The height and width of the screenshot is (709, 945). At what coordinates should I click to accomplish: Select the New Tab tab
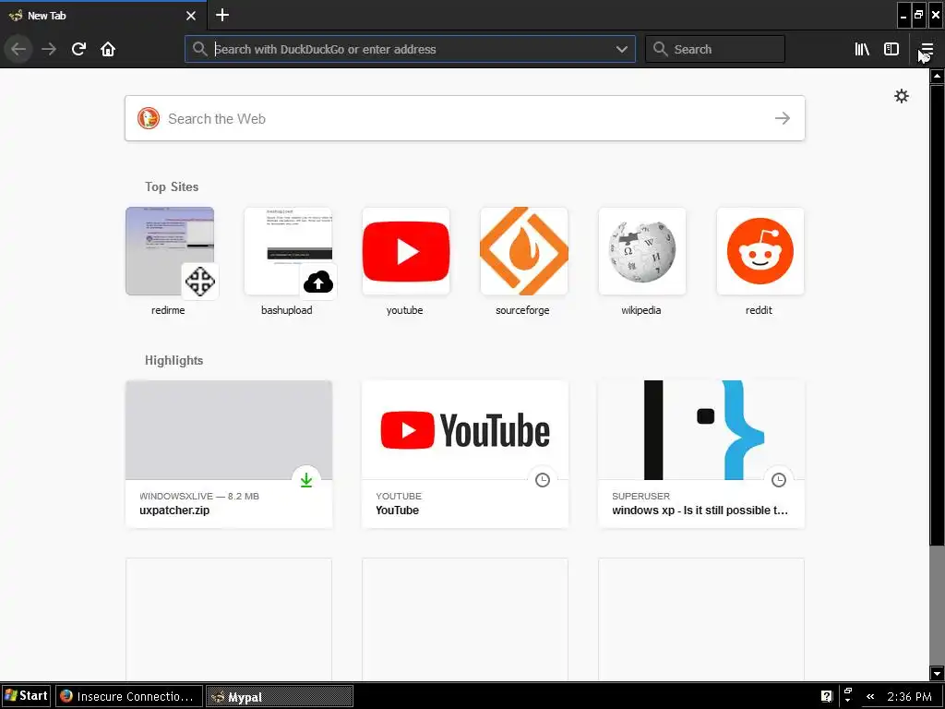(x=102, y=16)
